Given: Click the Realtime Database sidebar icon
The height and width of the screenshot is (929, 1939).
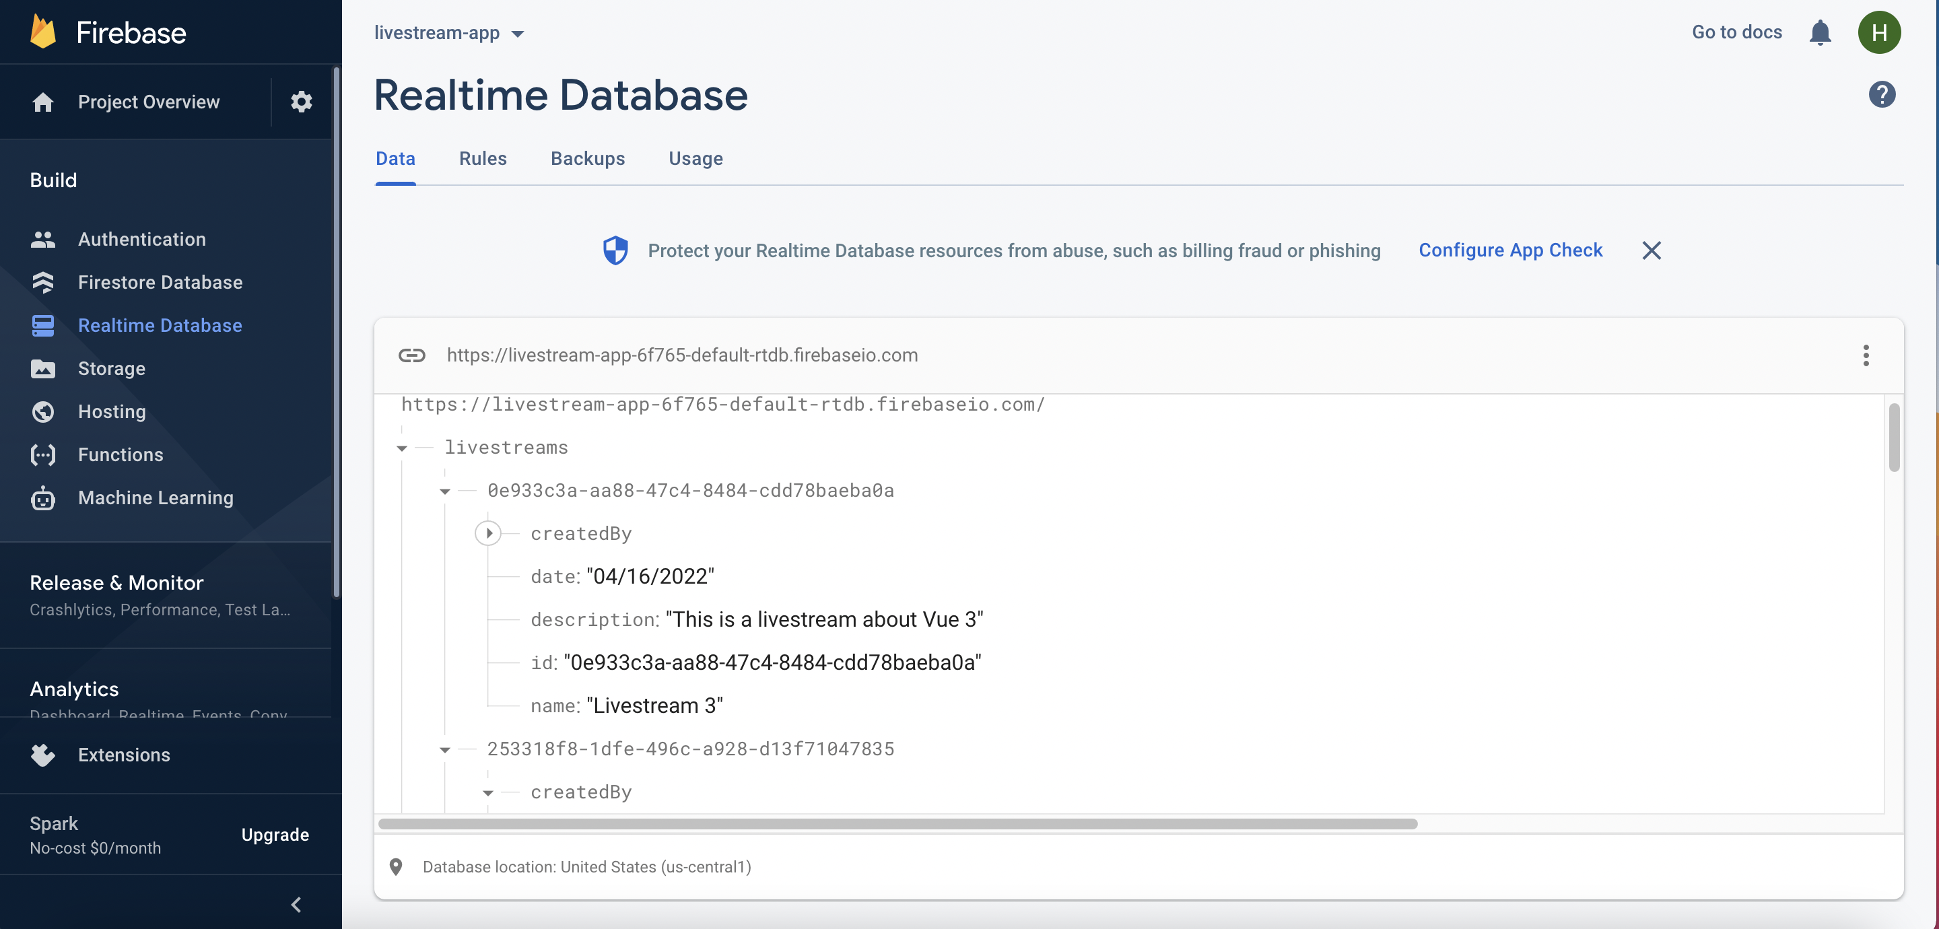Looking at the screenshot, I should pos(43,325).
